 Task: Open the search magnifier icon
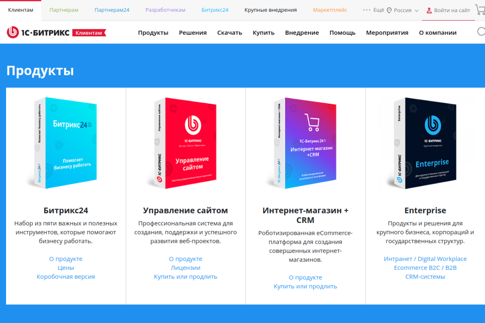pos(481,32)
